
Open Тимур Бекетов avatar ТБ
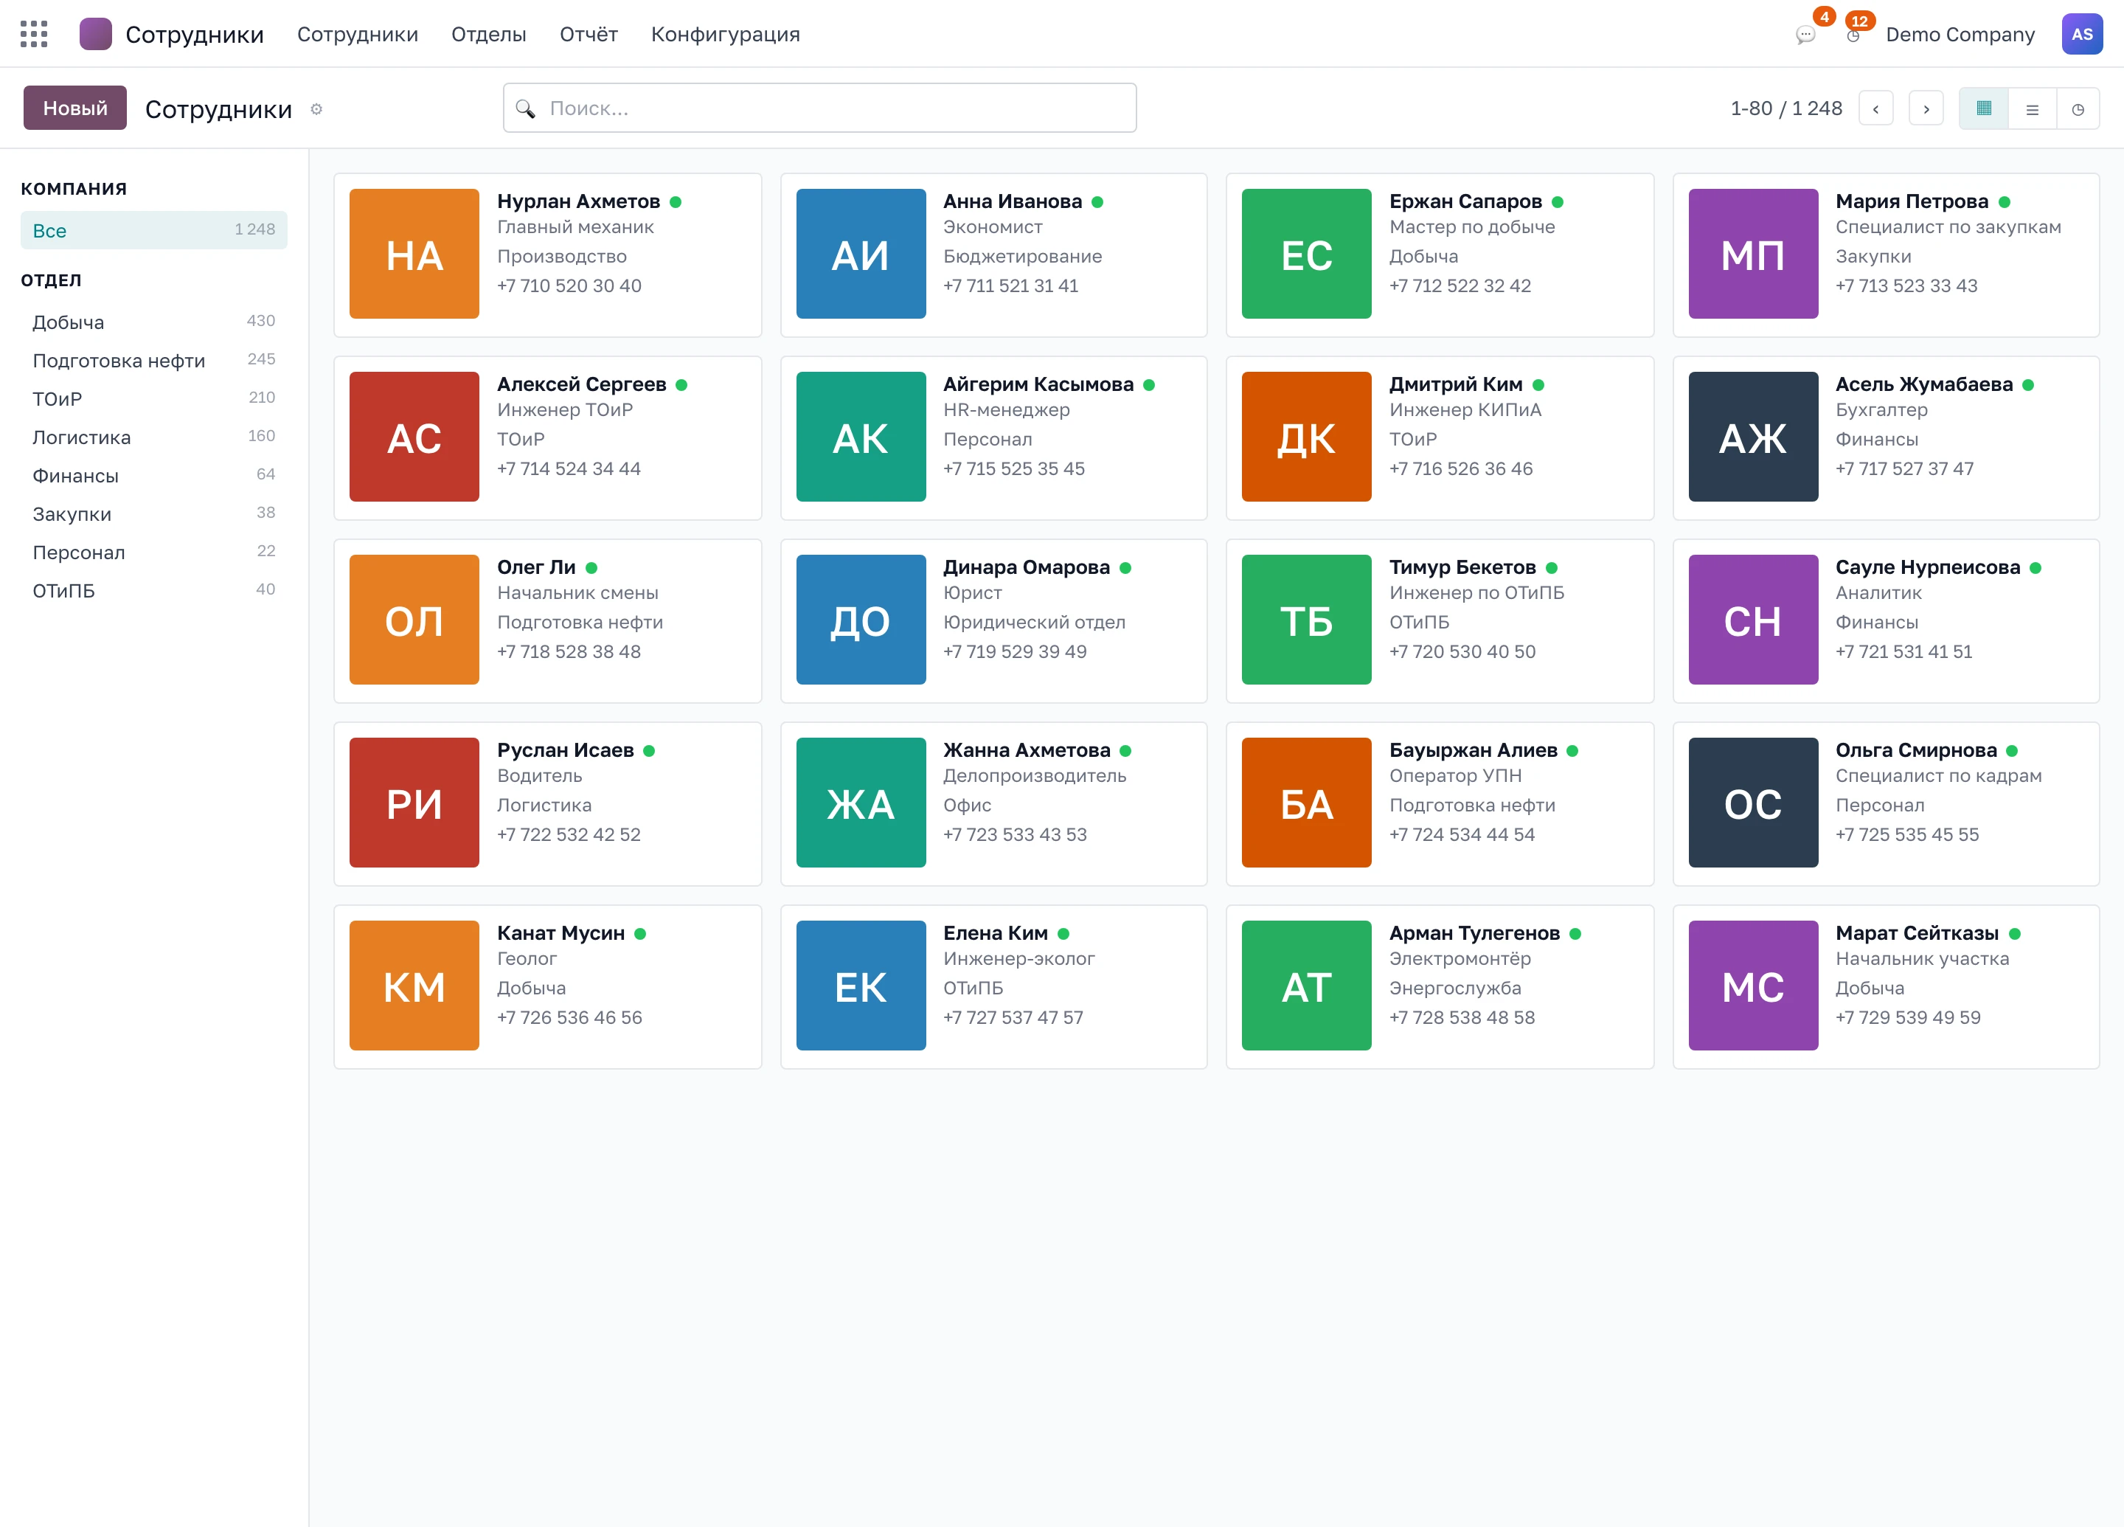tap(1305, 619)
